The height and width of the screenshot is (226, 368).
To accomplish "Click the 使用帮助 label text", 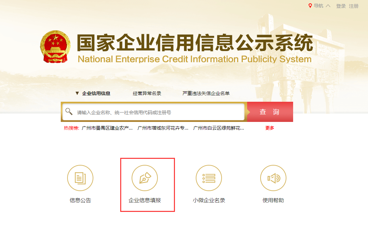I will tap(273, 200).
